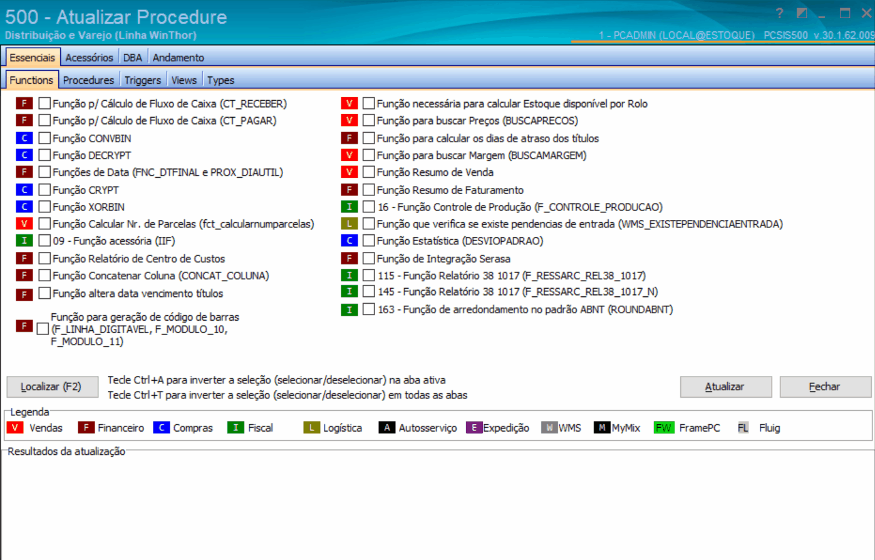Select the Função XORBIN checkbox
Image resolution: width=875 pixels, height=560 pixels.
(x=44, y=206)
